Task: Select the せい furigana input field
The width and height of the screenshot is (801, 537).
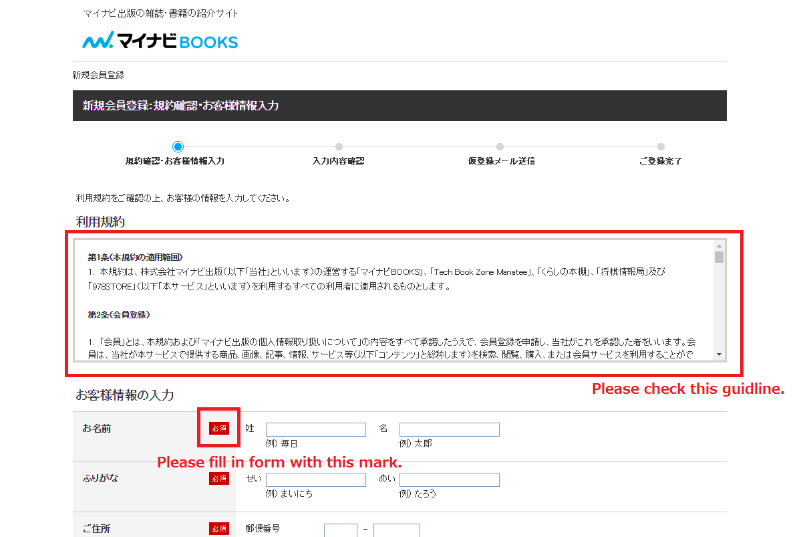Action: [316, 479]
